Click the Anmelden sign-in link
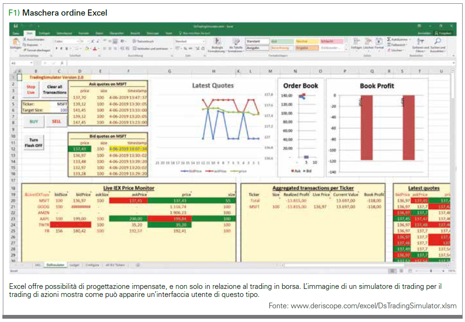 click(424, 33)
